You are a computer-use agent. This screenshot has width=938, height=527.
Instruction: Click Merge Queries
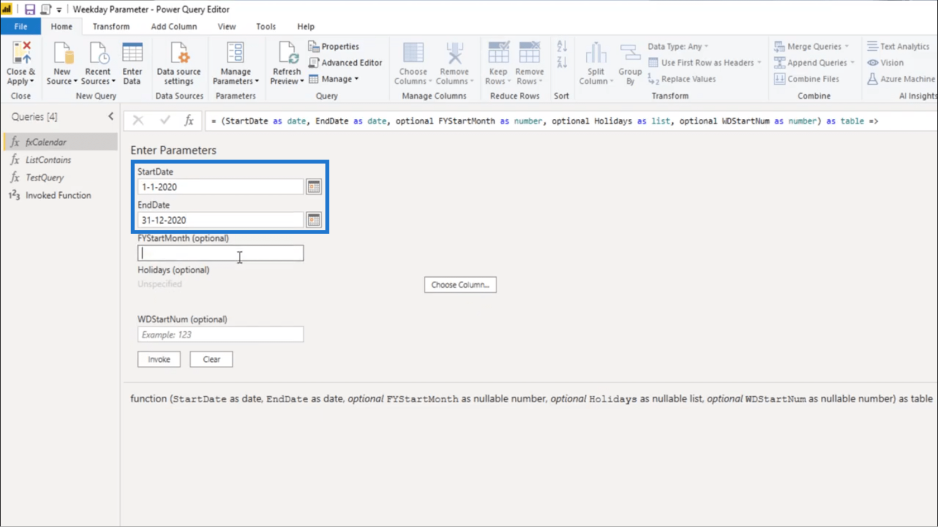[811, 46]
